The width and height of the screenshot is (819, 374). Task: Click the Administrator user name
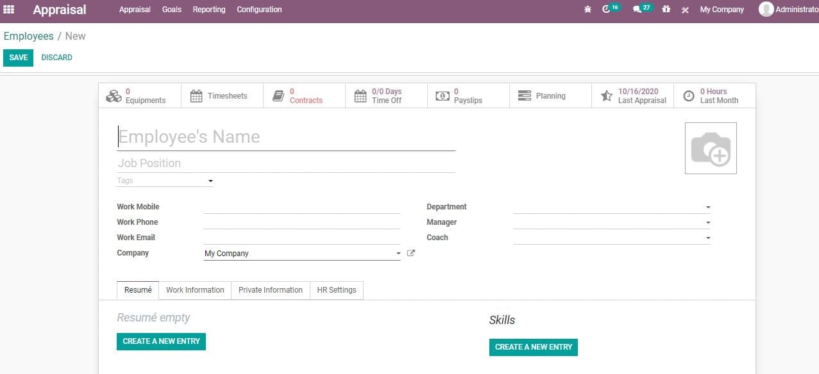[x=797, y=10]
